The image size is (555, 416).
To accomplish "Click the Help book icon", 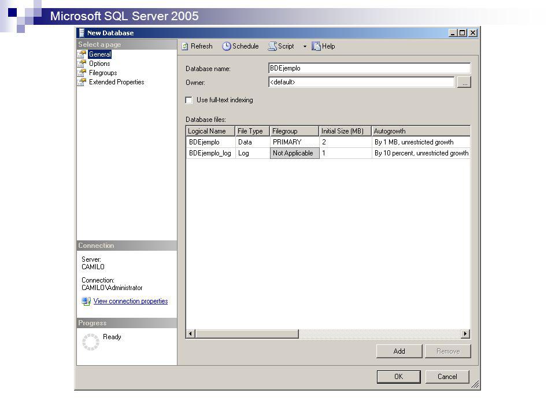I will coord(316,46).
